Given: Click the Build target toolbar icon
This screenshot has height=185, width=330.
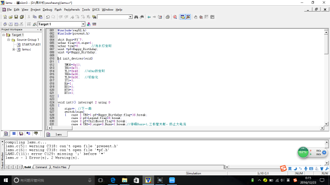Looking at the screenshot, I should [x=11, y=24].
